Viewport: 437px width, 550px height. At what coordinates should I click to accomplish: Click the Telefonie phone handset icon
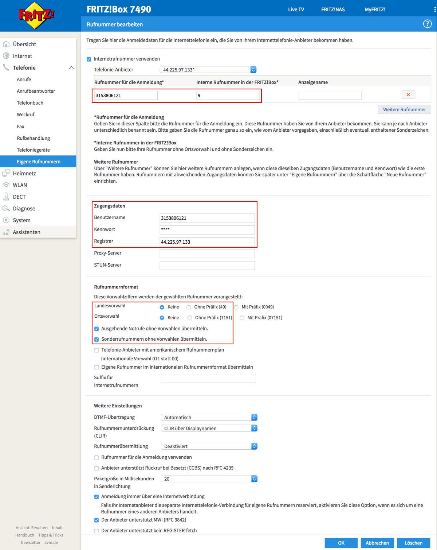point(6,67)
